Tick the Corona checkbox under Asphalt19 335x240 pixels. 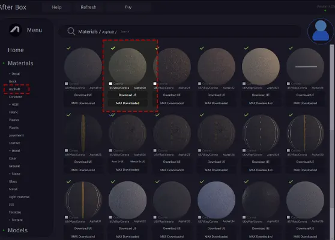(x=66, y=84)
